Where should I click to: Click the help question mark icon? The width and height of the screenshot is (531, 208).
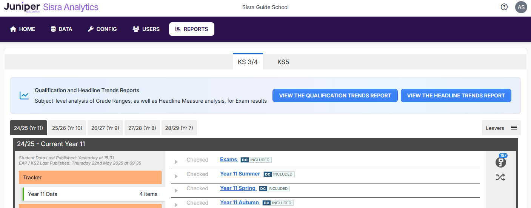(x=504, y=7)
